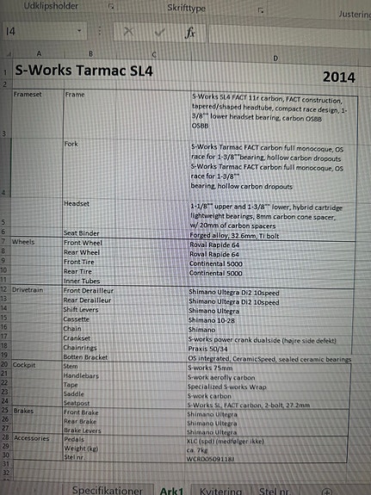This screenshot has height=495, width=371.
Task: Select the Ark1 sheet tab
Action: [171, 491]
